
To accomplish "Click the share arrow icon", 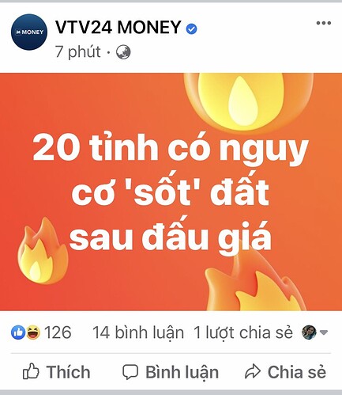I will [253, 371].
